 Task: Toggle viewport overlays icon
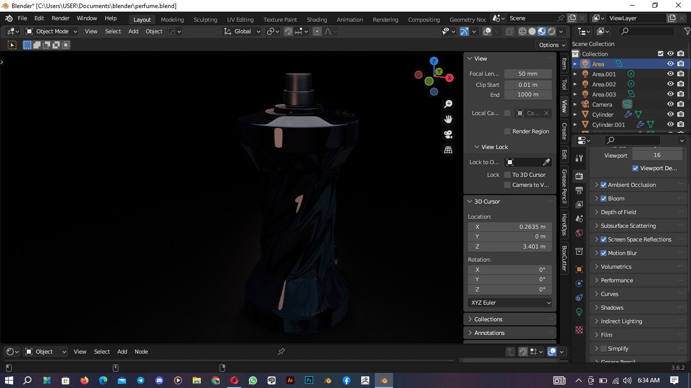click(x=487, y=31)
